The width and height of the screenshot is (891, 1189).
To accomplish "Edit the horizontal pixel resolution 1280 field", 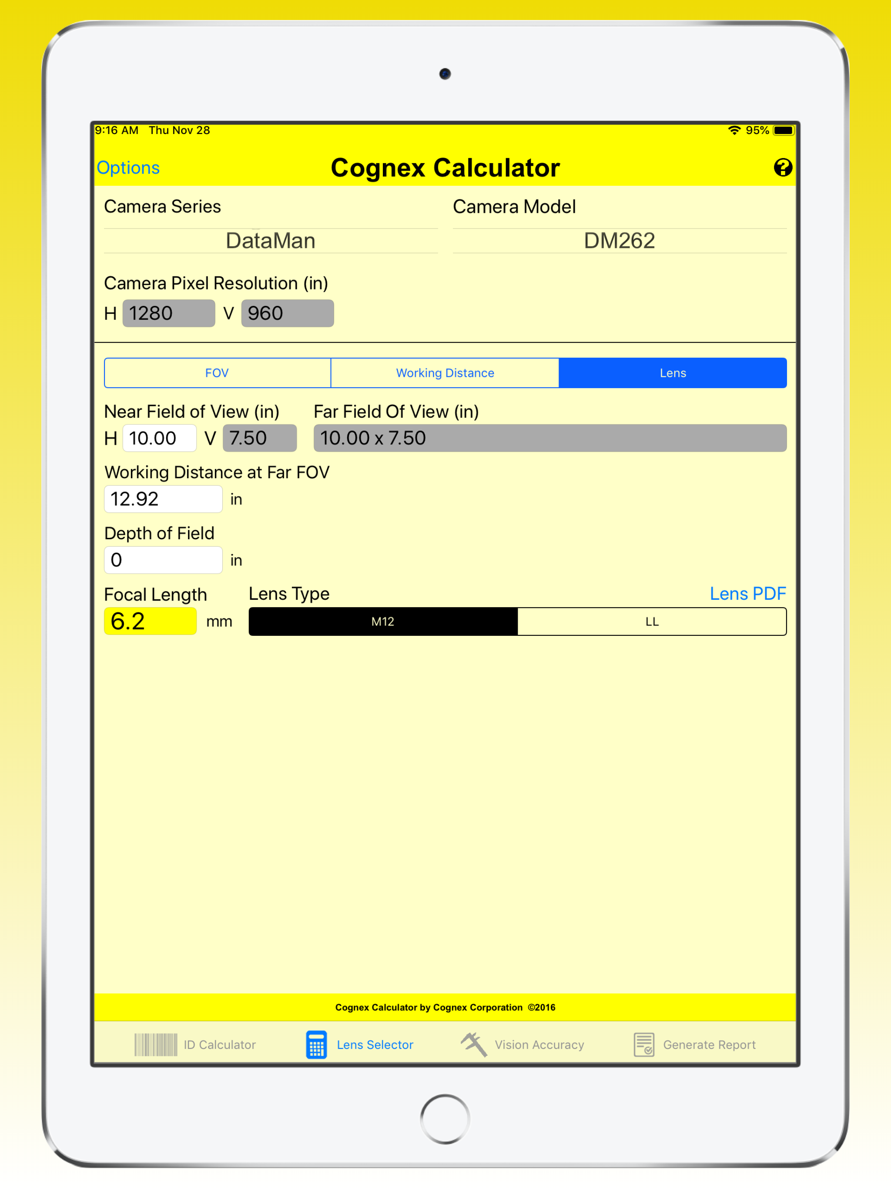I will 169,313.
